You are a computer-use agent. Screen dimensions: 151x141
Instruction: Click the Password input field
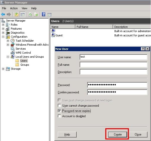117,85
